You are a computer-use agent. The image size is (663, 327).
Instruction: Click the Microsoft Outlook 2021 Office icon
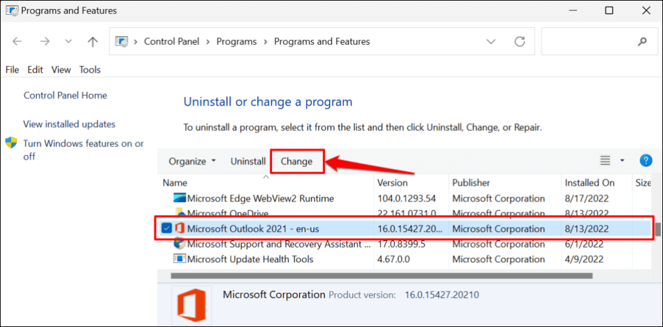click(179, 229)
